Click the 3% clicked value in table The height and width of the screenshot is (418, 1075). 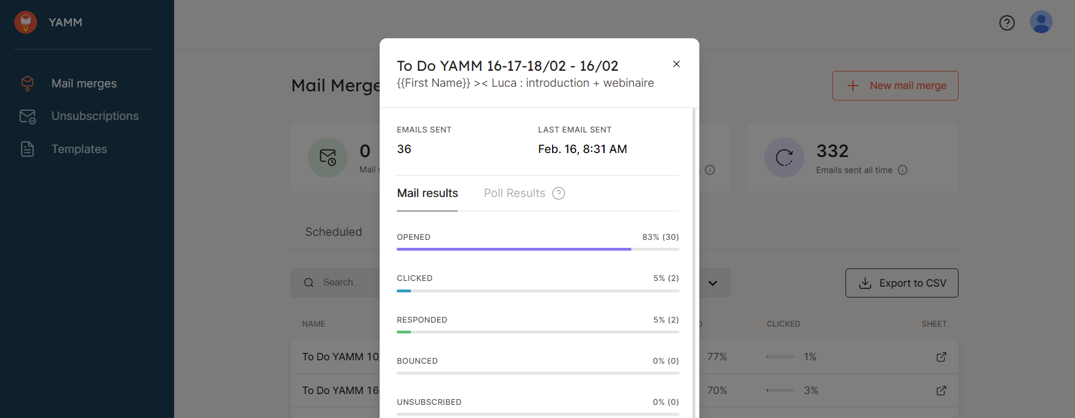click(811, 391)
